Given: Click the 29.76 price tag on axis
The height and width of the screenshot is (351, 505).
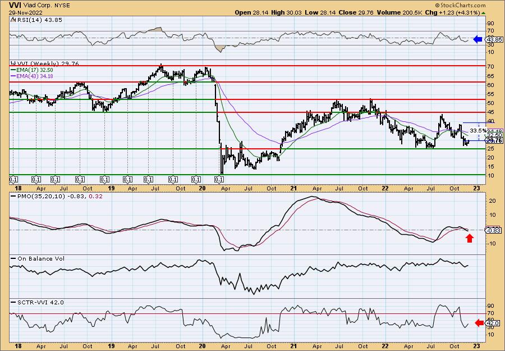Looking at the screenshot, I should coord(494,140).
